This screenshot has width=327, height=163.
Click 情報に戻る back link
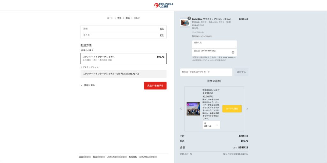tap(88, 85)
